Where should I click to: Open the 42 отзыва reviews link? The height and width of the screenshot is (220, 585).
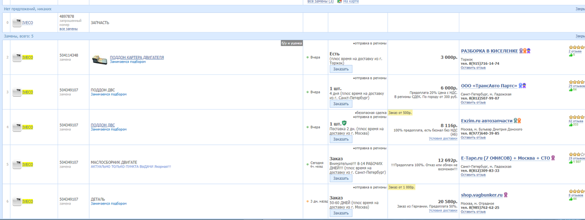click(x=576, y=121)
